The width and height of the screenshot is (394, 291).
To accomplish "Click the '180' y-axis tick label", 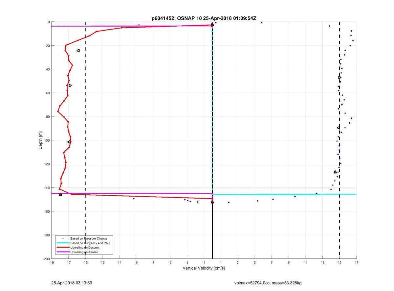I will pyautogui.click(x=47, y=235).
